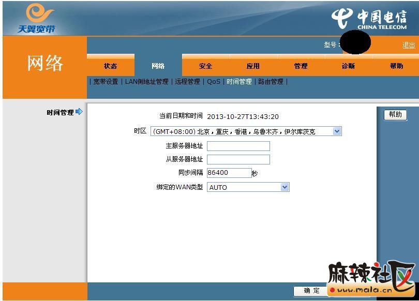Open the 宽带设置 submenu link

[106, 82]
